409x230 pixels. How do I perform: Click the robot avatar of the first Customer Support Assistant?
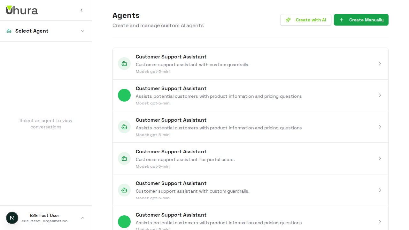(x=124, y=63)
